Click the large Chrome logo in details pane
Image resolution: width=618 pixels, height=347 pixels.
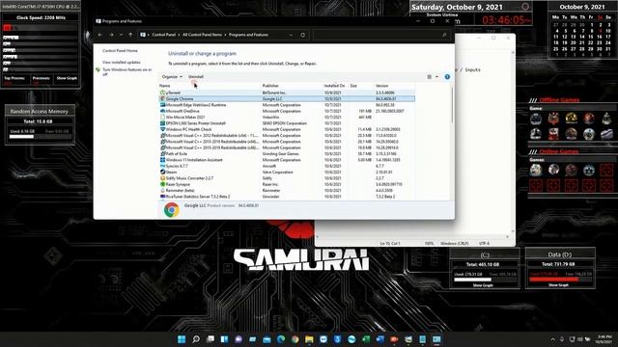(x=172, y=210)
